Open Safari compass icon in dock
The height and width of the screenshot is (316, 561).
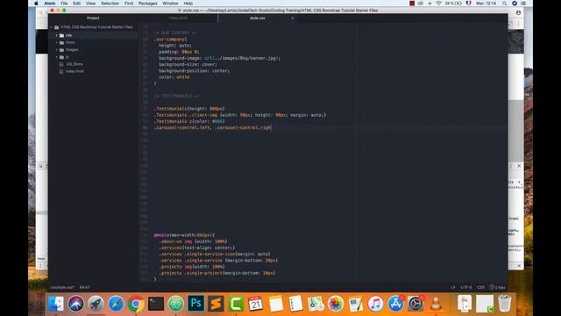coord(116,304)
